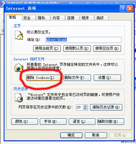
Task: Click the History clock page icon
Action: (19, 98)
